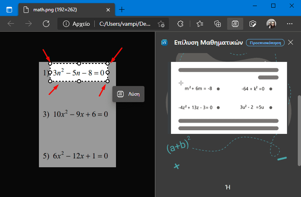Click the Προεπισκόπηση preview badge

pyautogui.click(x=265, y=43)
